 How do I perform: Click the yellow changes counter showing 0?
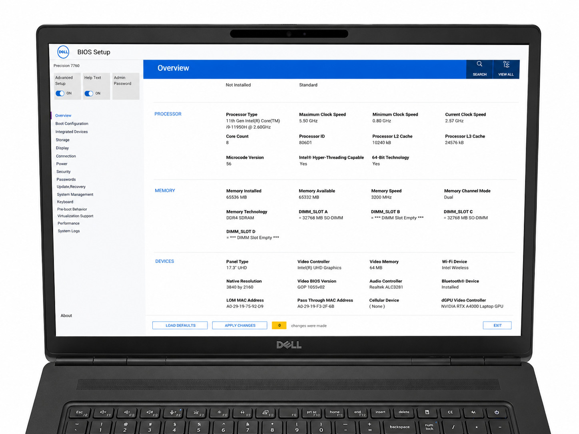coord(279,325)
